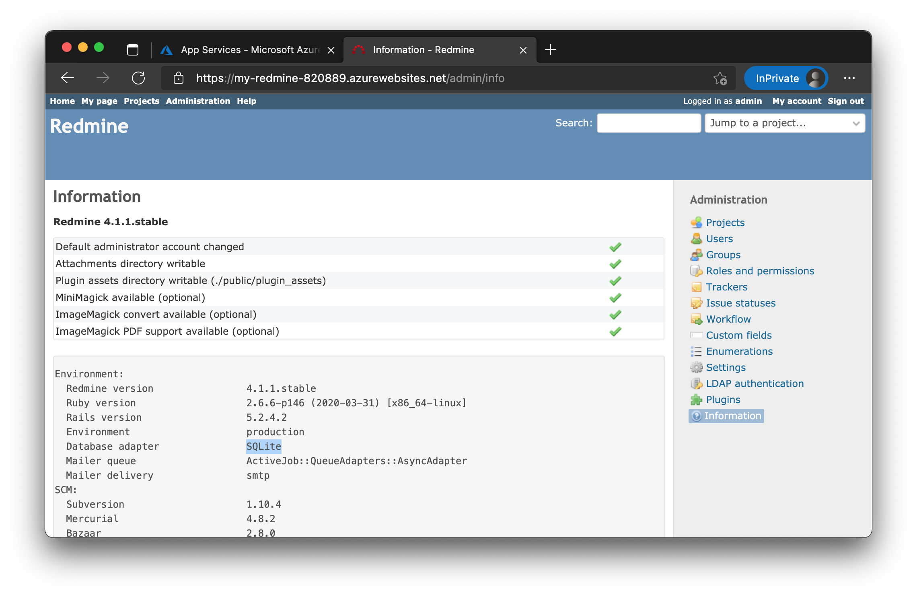Screen dimensions: 917x597
Task: Open the browser options menu (three dots)
Action: click(849, 78)
